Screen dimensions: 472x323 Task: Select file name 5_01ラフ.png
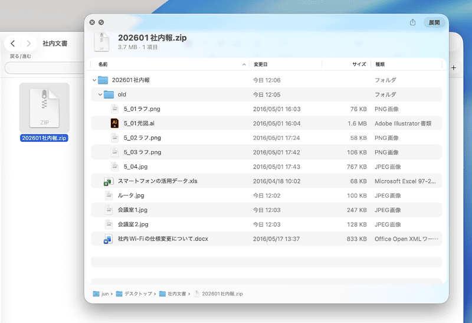click(x=142, y=109)
